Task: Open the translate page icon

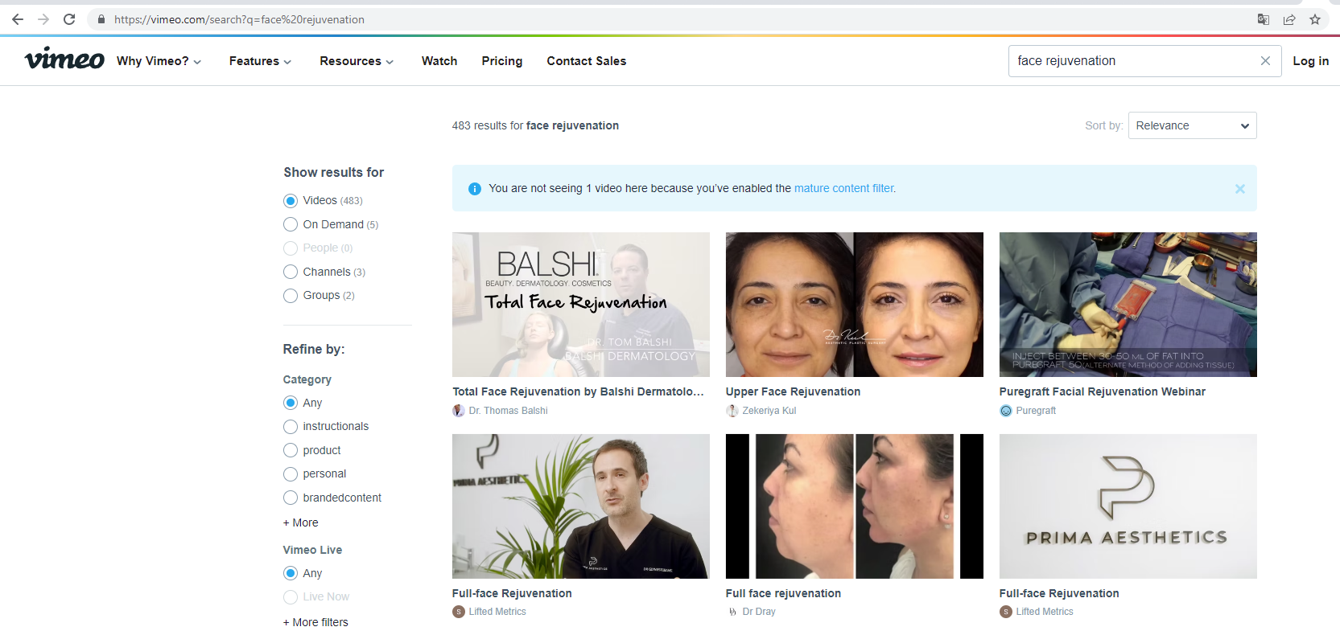Action: click(x=1264, y=19)
